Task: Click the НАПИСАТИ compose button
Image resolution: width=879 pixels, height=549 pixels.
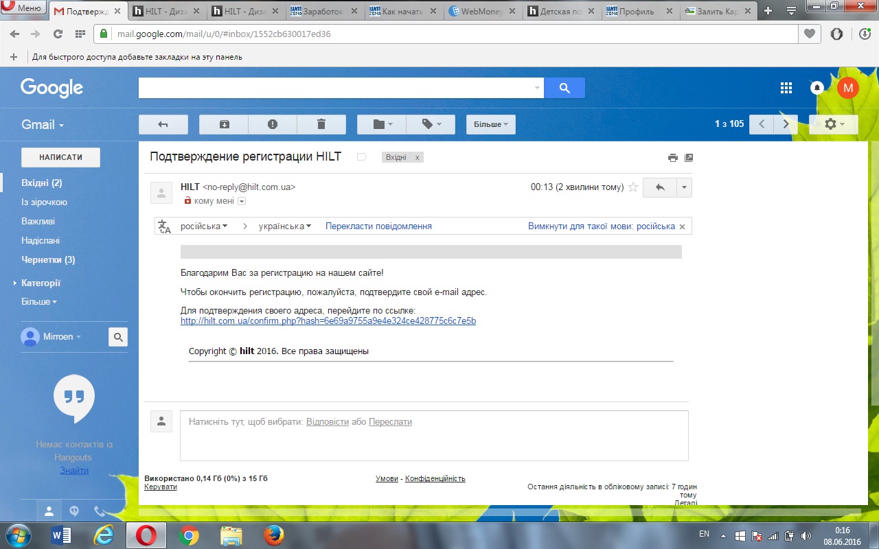Action: coord(60,157)
